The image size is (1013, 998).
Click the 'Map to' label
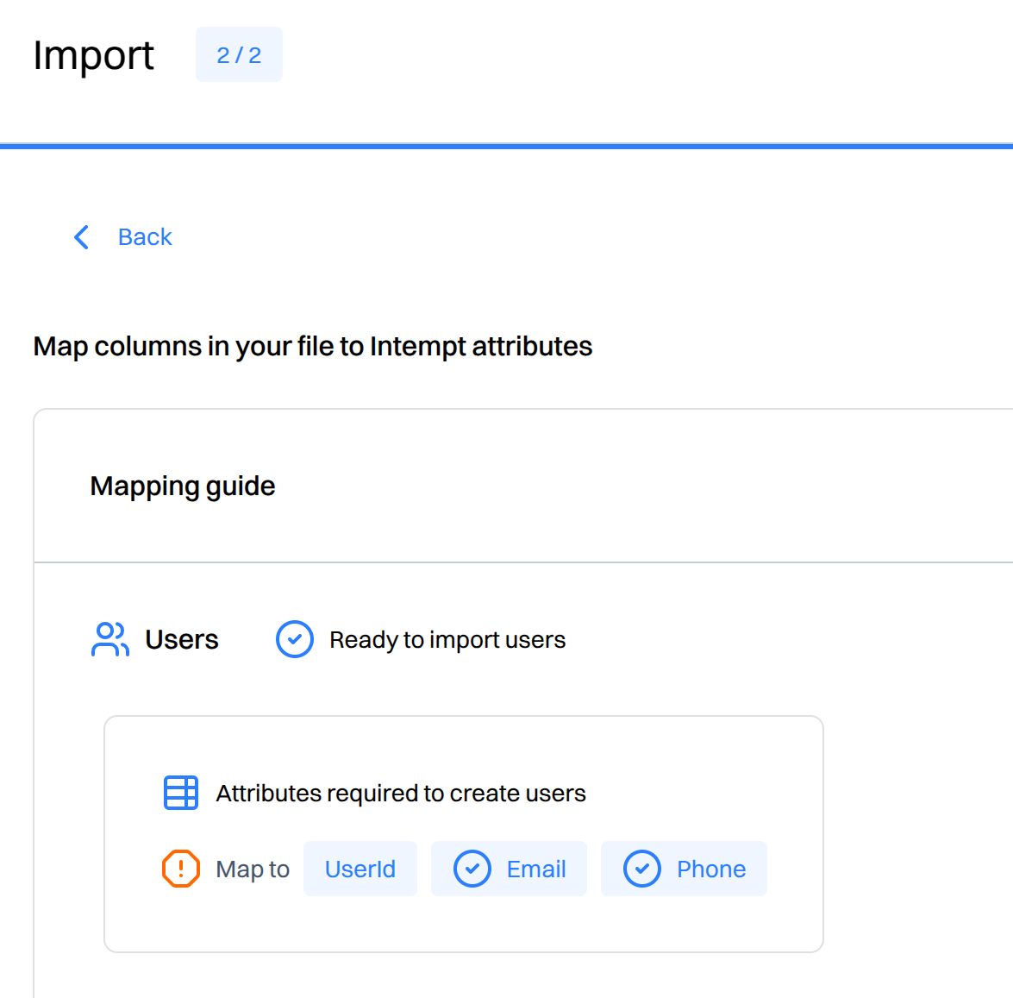(x=253, y=869)
